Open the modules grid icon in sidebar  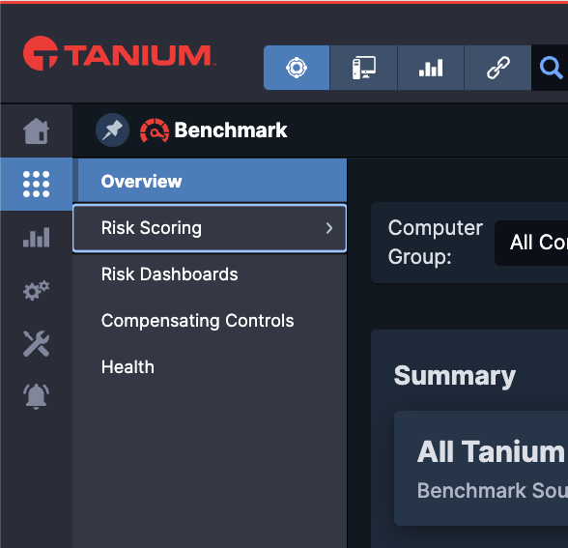pyautogui.click(x=37, y=184)
